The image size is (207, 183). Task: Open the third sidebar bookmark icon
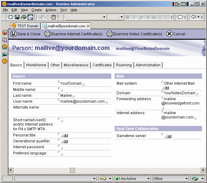pos(5,47)
